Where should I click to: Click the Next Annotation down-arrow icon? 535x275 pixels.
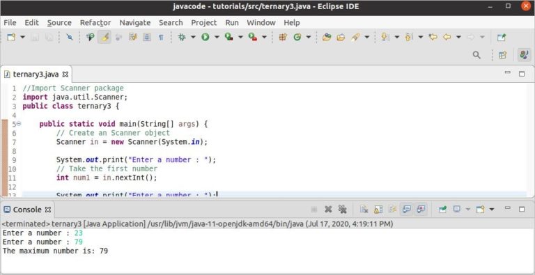click(x=385, y=37)
